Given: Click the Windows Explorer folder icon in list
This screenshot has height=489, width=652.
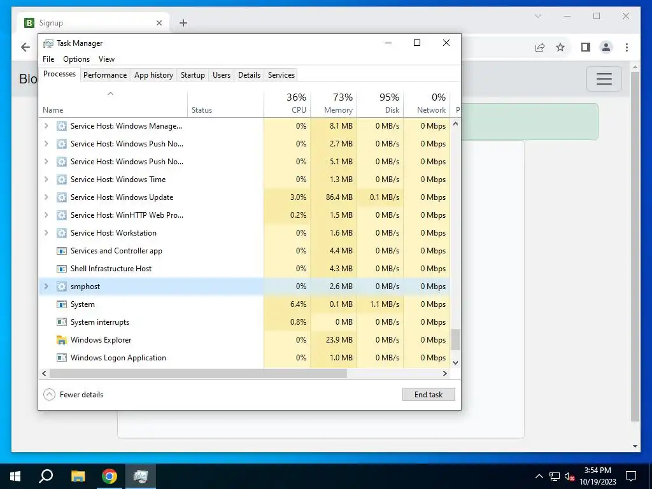Looking at the screenshot, I should (x=62, y=340).
